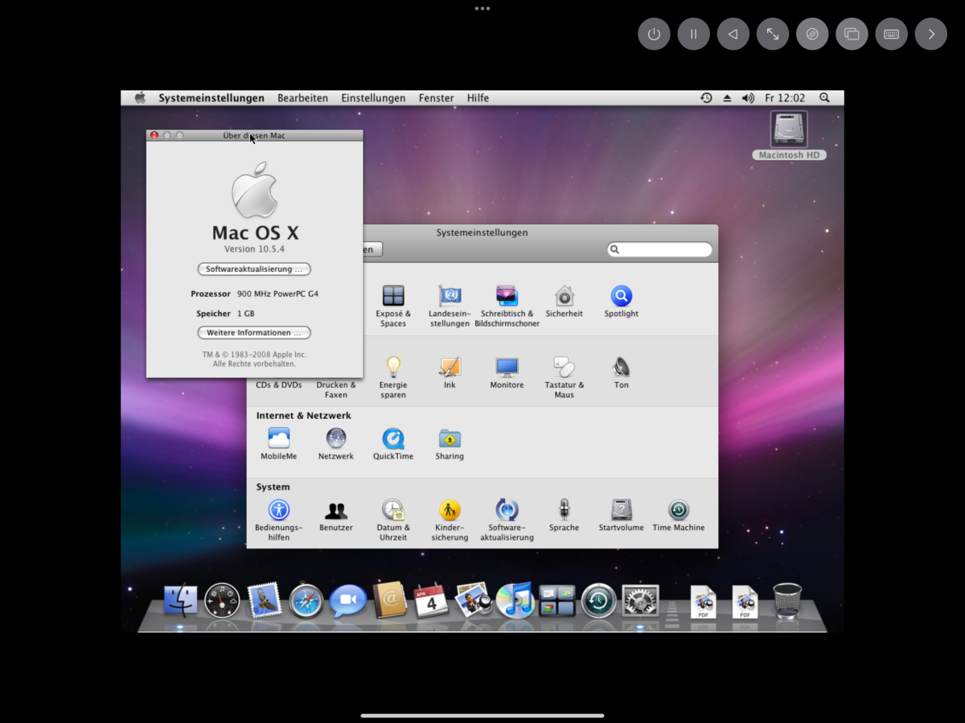
Task: Open the Trash in the Dock
Action: pos(787,600)
